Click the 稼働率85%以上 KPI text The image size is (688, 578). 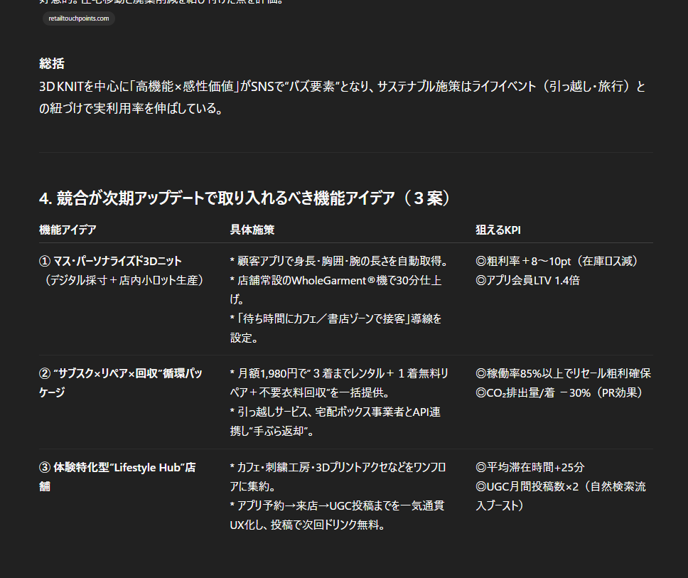[563, 373]
